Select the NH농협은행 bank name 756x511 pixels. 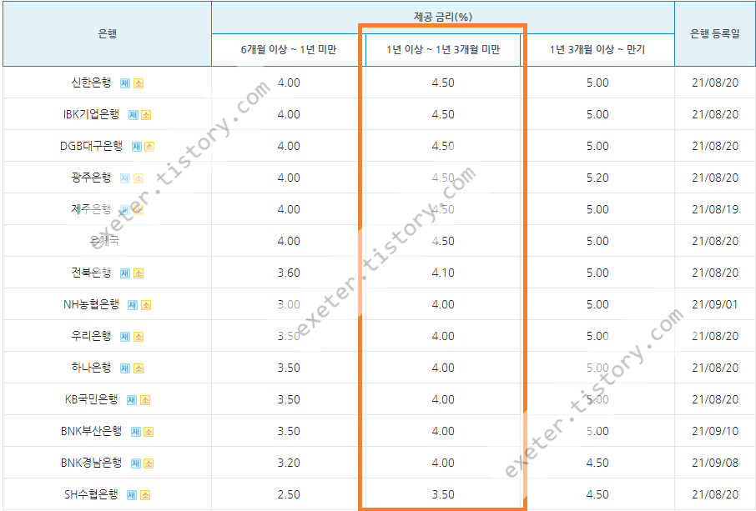(x=91, y=304)
